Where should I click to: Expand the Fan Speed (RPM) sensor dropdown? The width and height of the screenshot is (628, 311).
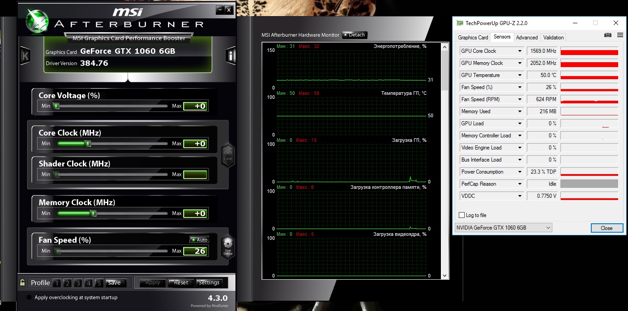(x=520, y=99)
